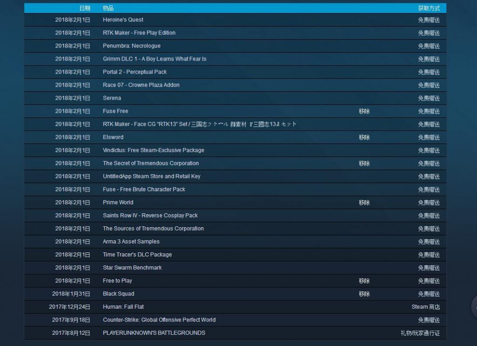Click the 日期 column header
The height and width of the screenshot is (346, 477).
point(85,8)
